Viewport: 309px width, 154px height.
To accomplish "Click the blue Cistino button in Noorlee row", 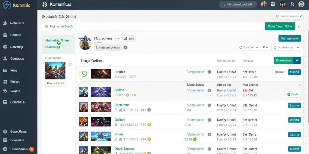I will [295, 72].
